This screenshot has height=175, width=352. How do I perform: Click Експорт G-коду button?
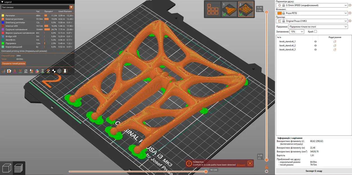click(314, 171)
